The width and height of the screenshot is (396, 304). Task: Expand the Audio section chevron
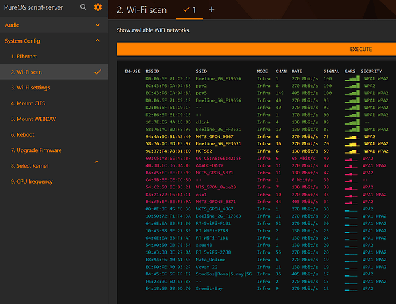(x=97, y=25)
